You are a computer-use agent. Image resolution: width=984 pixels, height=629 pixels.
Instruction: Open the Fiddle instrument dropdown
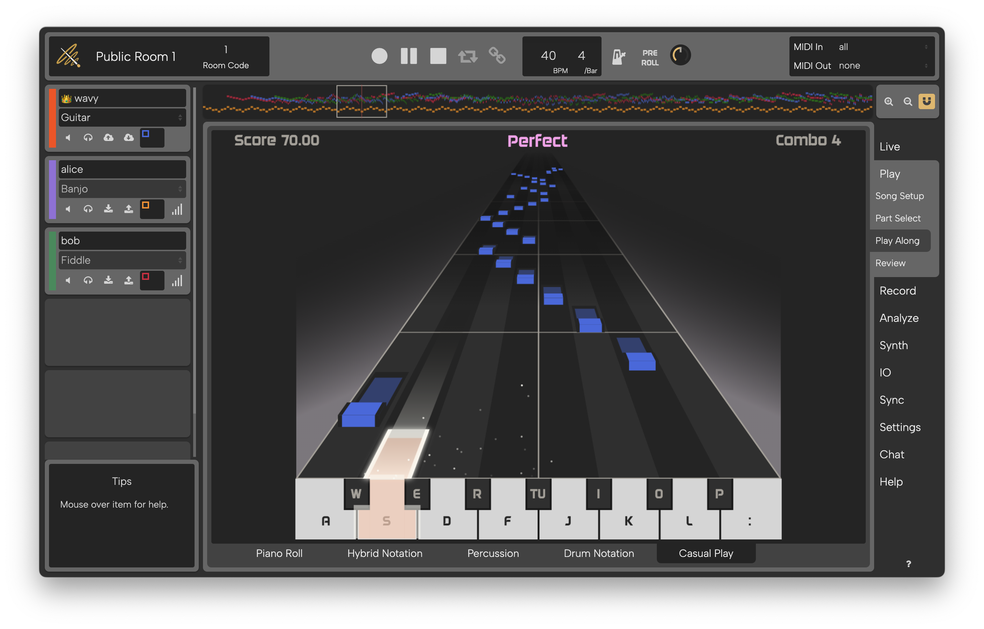tap(122, 260)
